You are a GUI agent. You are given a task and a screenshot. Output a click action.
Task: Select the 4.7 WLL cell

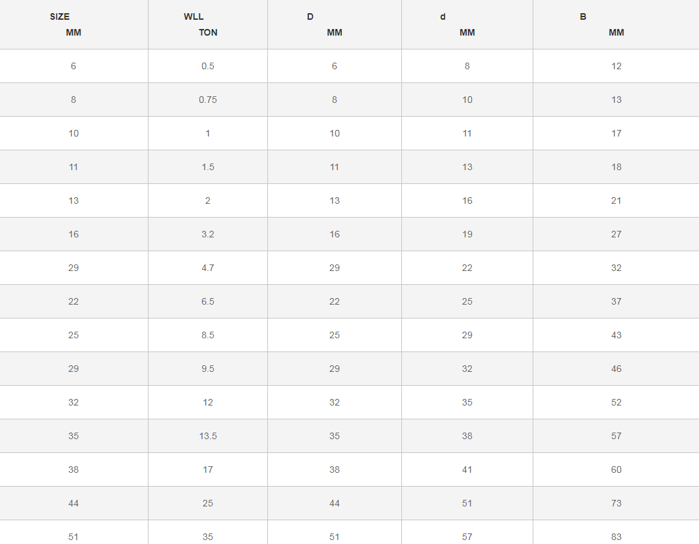[x=208, y=268]
